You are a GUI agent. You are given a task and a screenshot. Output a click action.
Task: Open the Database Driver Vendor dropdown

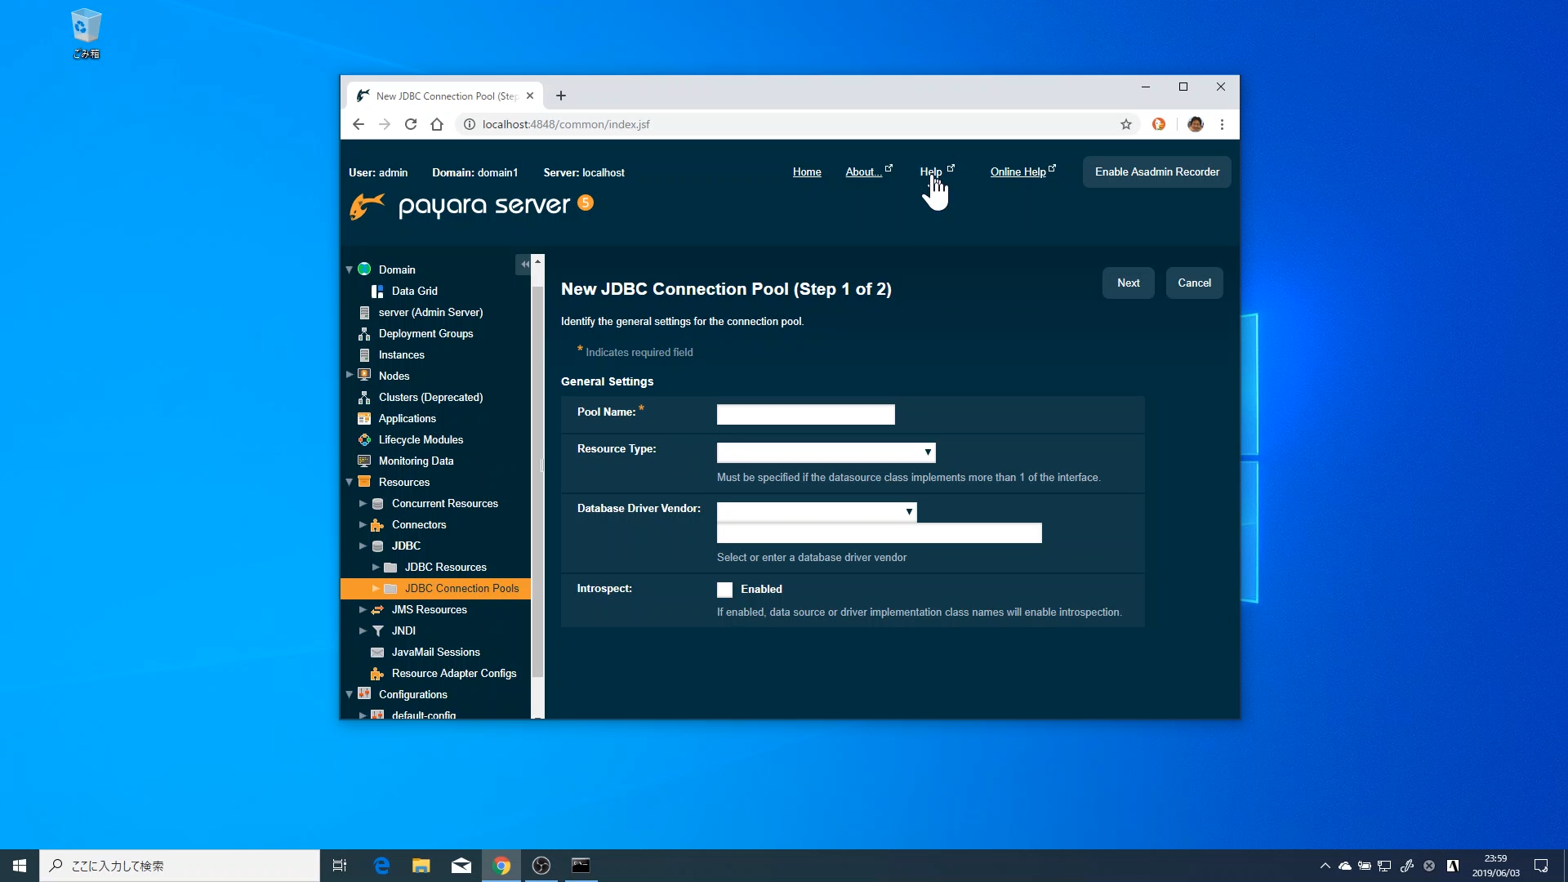point(816,512)
